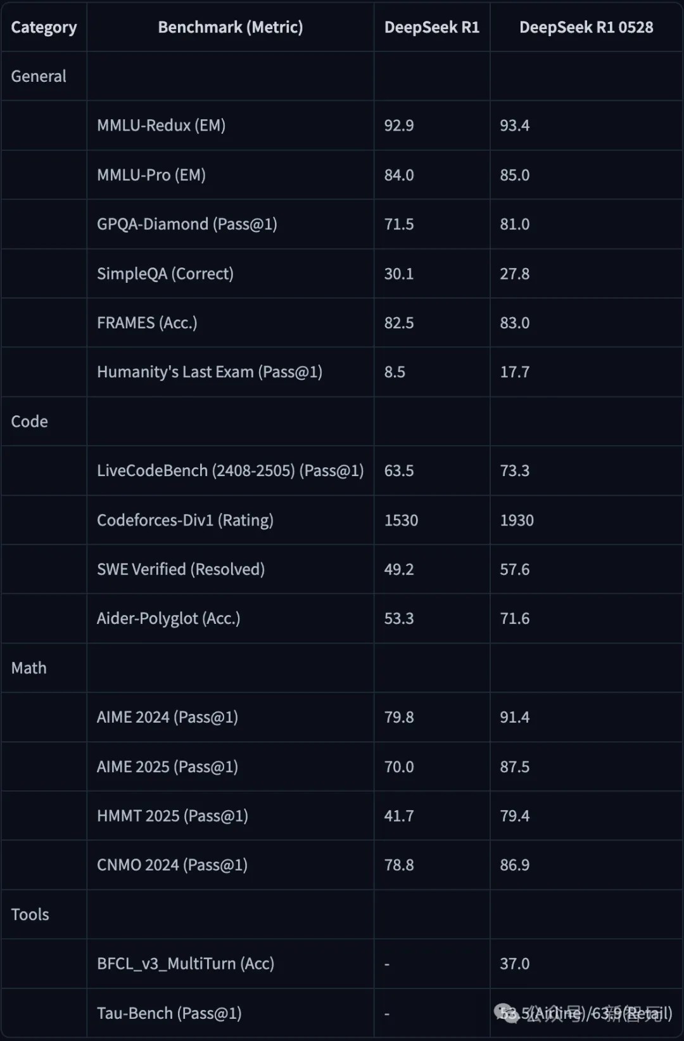Click the AIME 2025 (Pass@1) benchmark cell

[x=167, y=767]
